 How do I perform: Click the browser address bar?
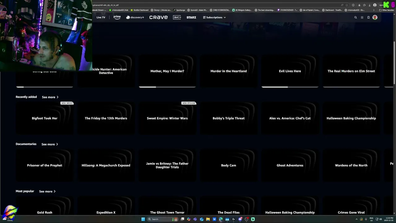(217, 5)
